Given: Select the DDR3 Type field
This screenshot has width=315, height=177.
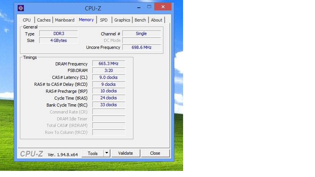Looking at the screenshot, I should [58, 33].
